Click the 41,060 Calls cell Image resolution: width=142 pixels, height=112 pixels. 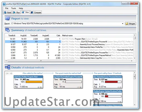[58, 55]
